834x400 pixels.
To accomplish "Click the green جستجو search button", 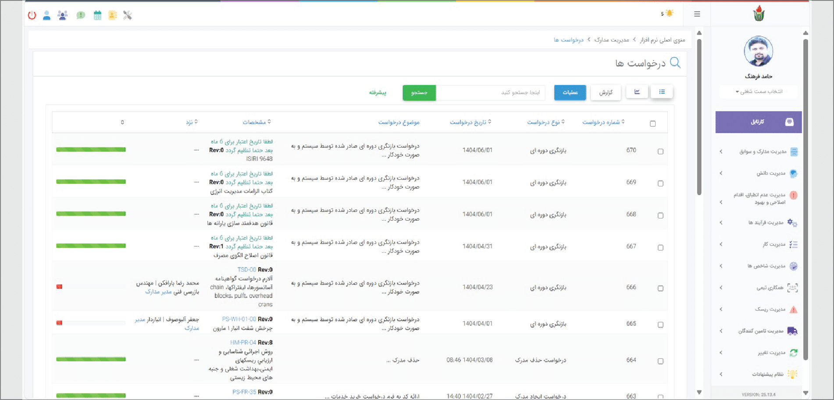I will click(x=419, y=93).
